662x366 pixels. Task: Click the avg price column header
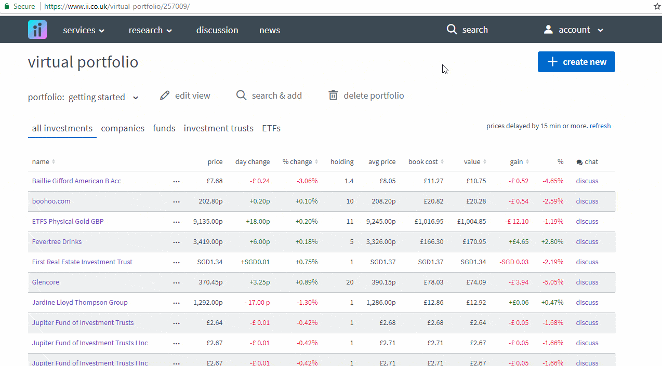(382, 161)
